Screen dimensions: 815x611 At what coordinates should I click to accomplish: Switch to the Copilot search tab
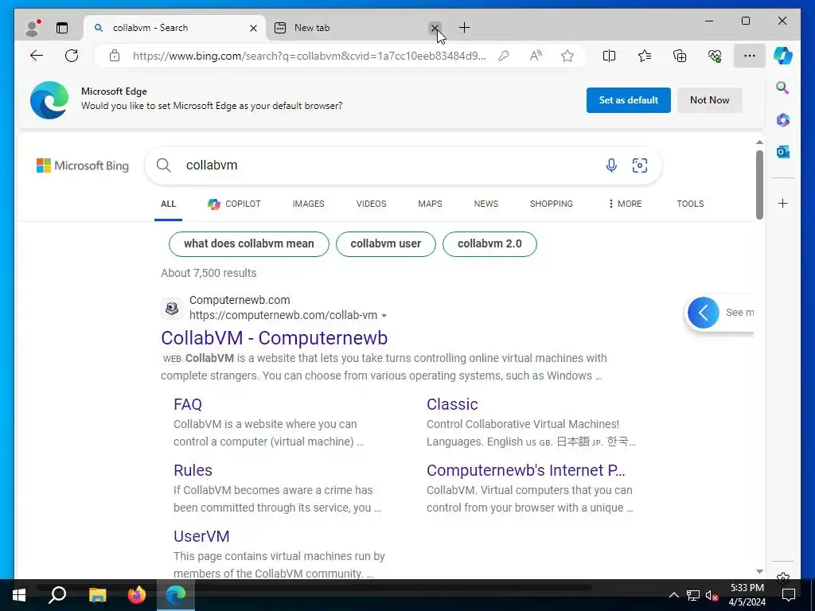pos(234,204)
